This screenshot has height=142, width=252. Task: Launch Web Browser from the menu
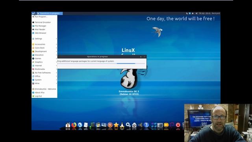[44, 33]
